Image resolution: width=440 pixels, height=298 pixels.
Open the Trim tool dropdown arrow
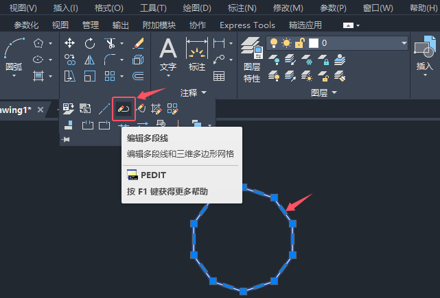(121, 43)
